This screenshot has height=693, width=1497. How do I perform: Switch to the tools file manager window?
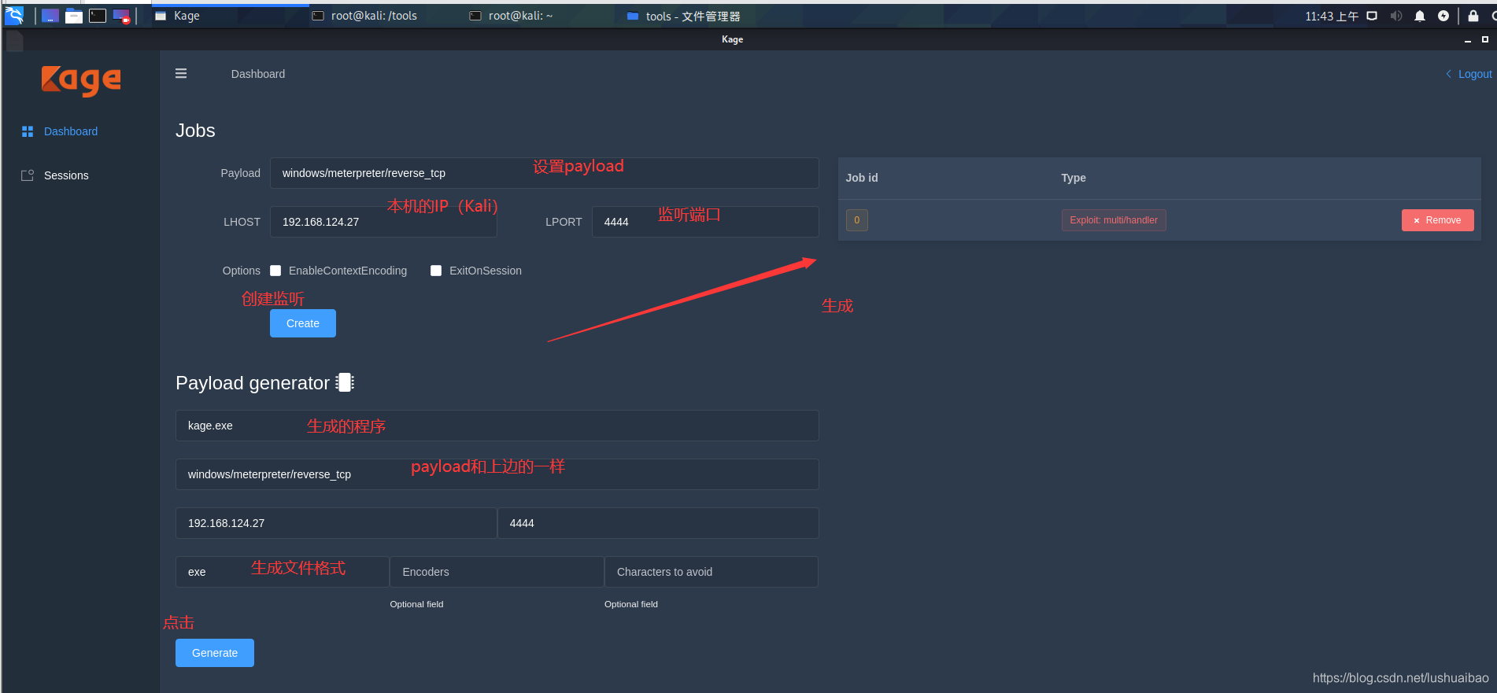tap(702, 16)
